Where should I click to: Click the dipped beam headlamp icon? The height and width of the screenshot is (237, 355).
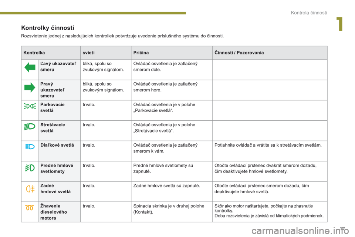(30, 126)
